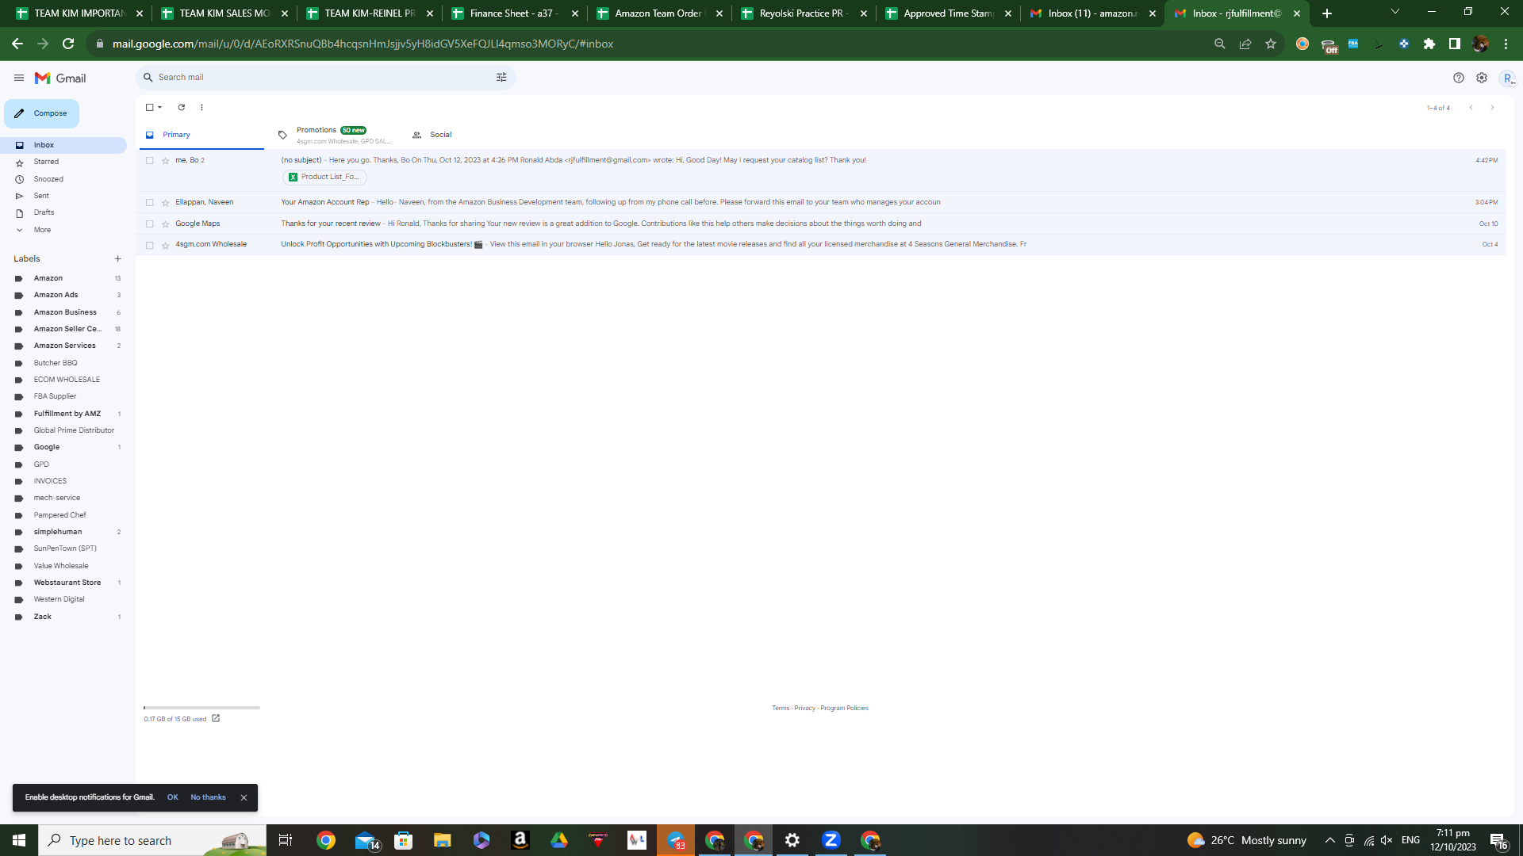Select the Ellappan, Naveen email checkbox
This screenshot has height=856, width=1523.
(149, 202)
